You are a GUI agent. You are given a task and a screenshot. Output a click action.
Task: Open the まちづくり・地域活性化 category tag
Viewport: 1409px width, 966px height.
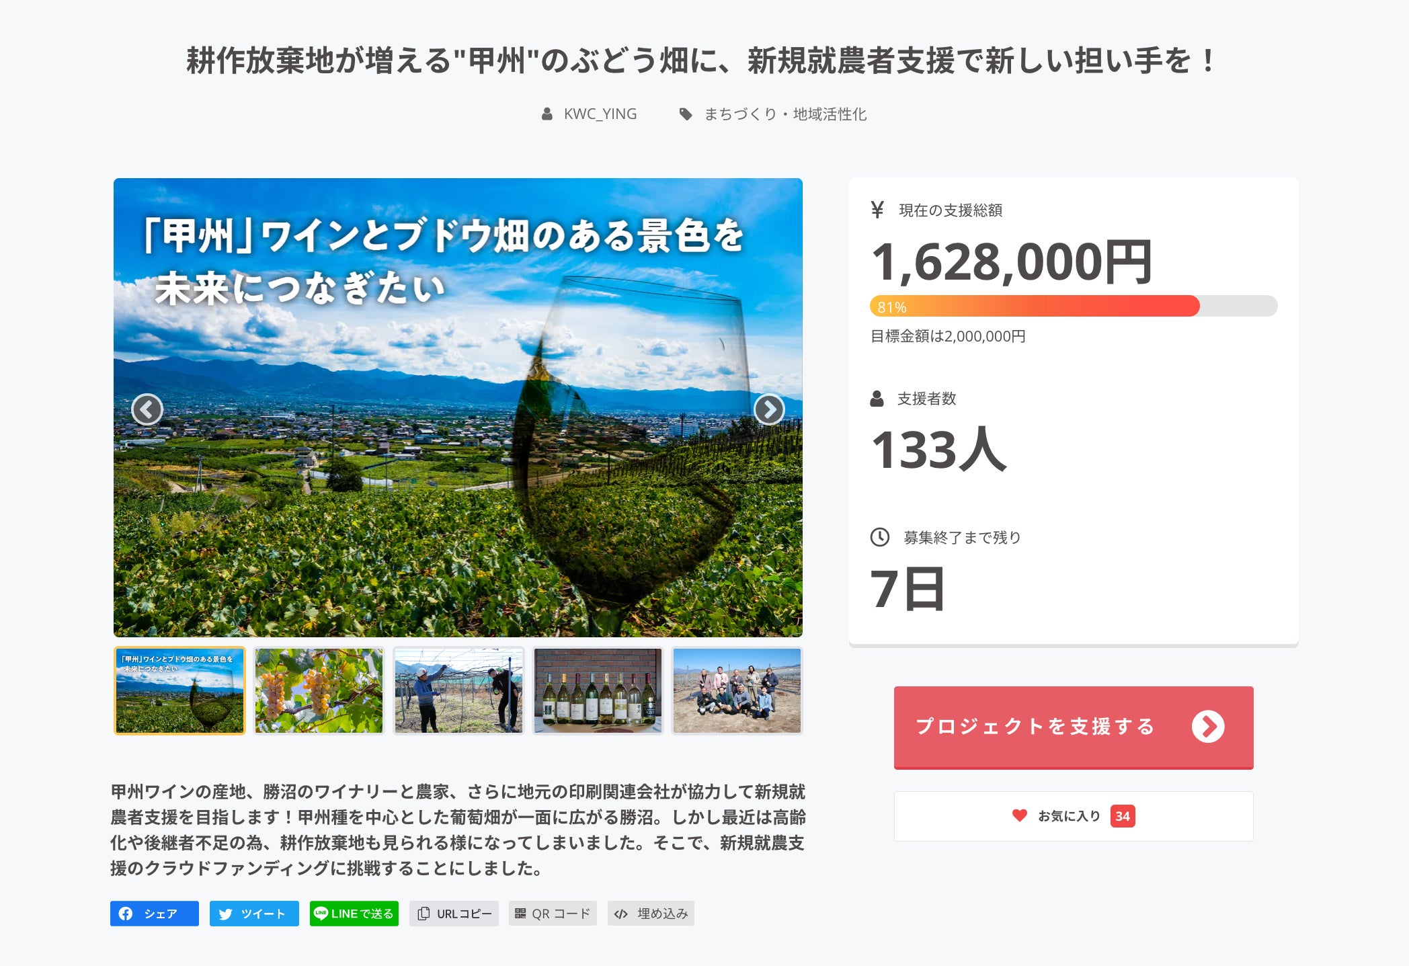tap(785, 114)
